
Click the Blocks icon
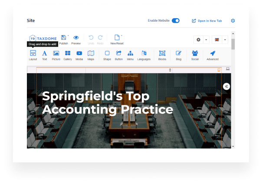pyautogui.click(x=162, y=55)
